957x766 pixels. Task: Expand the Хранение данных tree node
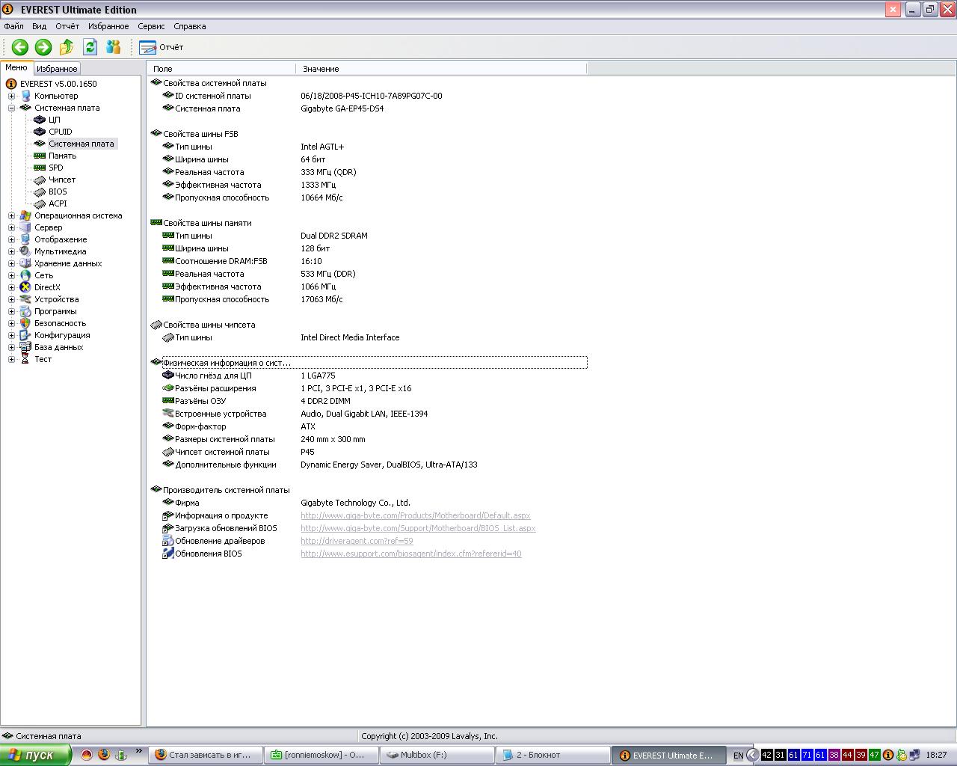click(11, 263)
